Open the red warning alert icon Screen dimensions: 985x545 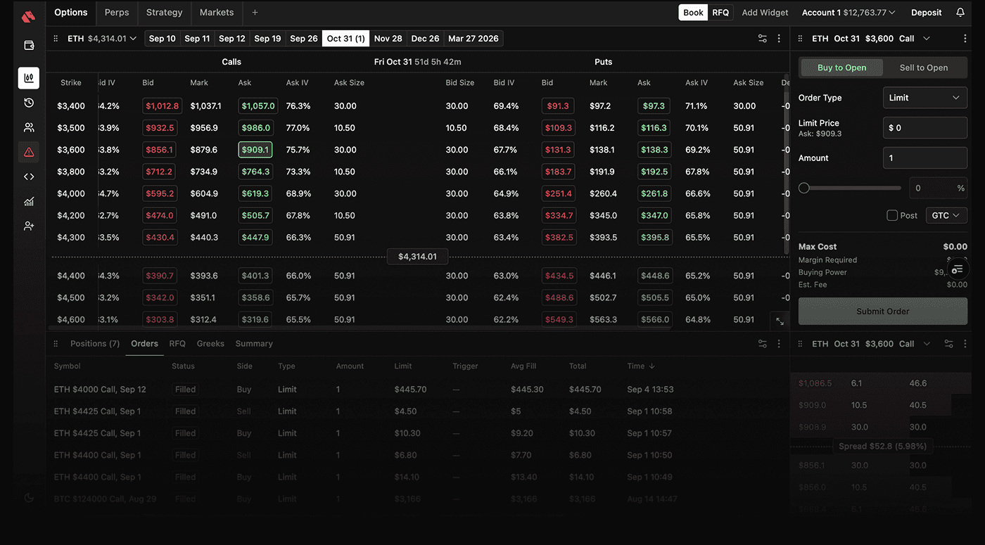pyautogui.click(x=29, y=152)
